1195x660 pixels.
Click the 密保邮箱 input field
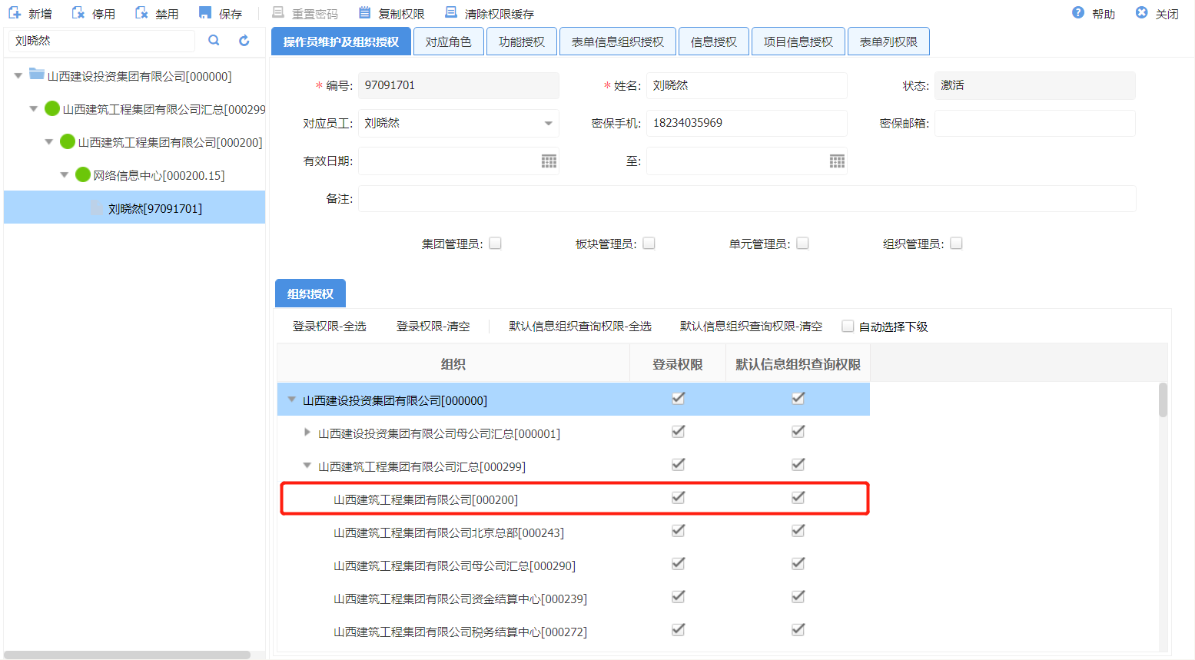tap(1034, 123)
